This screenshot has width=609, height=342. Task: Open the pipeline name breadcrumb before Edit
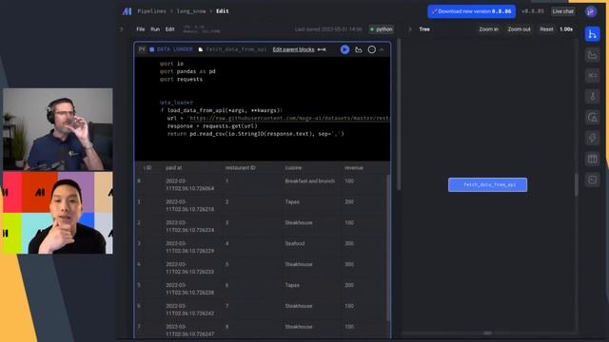click(x=191, y=11)
